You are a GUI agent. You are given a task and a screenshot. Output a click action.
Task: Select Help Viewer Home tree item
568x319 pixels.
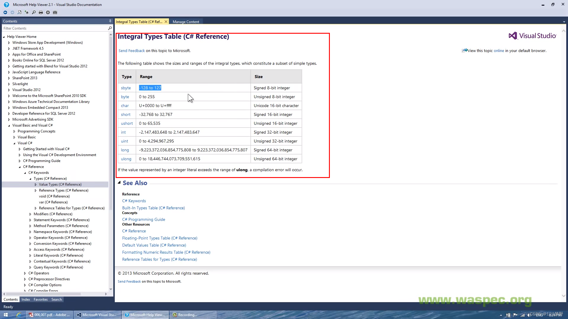point(22,37)
